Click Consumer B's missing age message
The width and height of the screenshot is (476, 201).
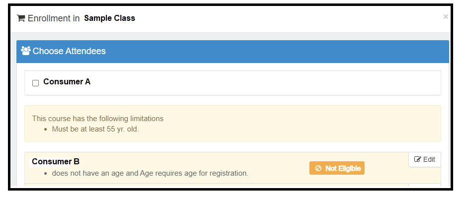tap(150, 173)
